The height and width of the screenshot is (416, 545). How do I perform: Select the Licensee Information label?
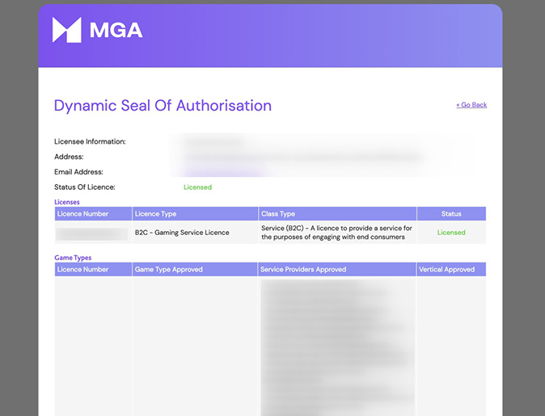(x=90, y=141)
